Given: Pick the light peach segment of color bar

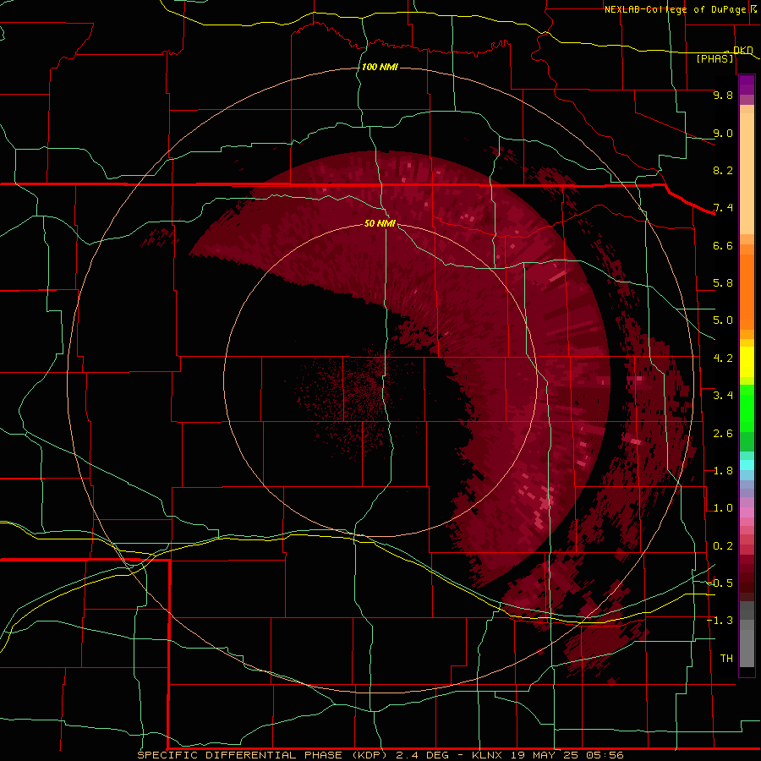Looking at the screenshot, I should (x=747, y=173).
